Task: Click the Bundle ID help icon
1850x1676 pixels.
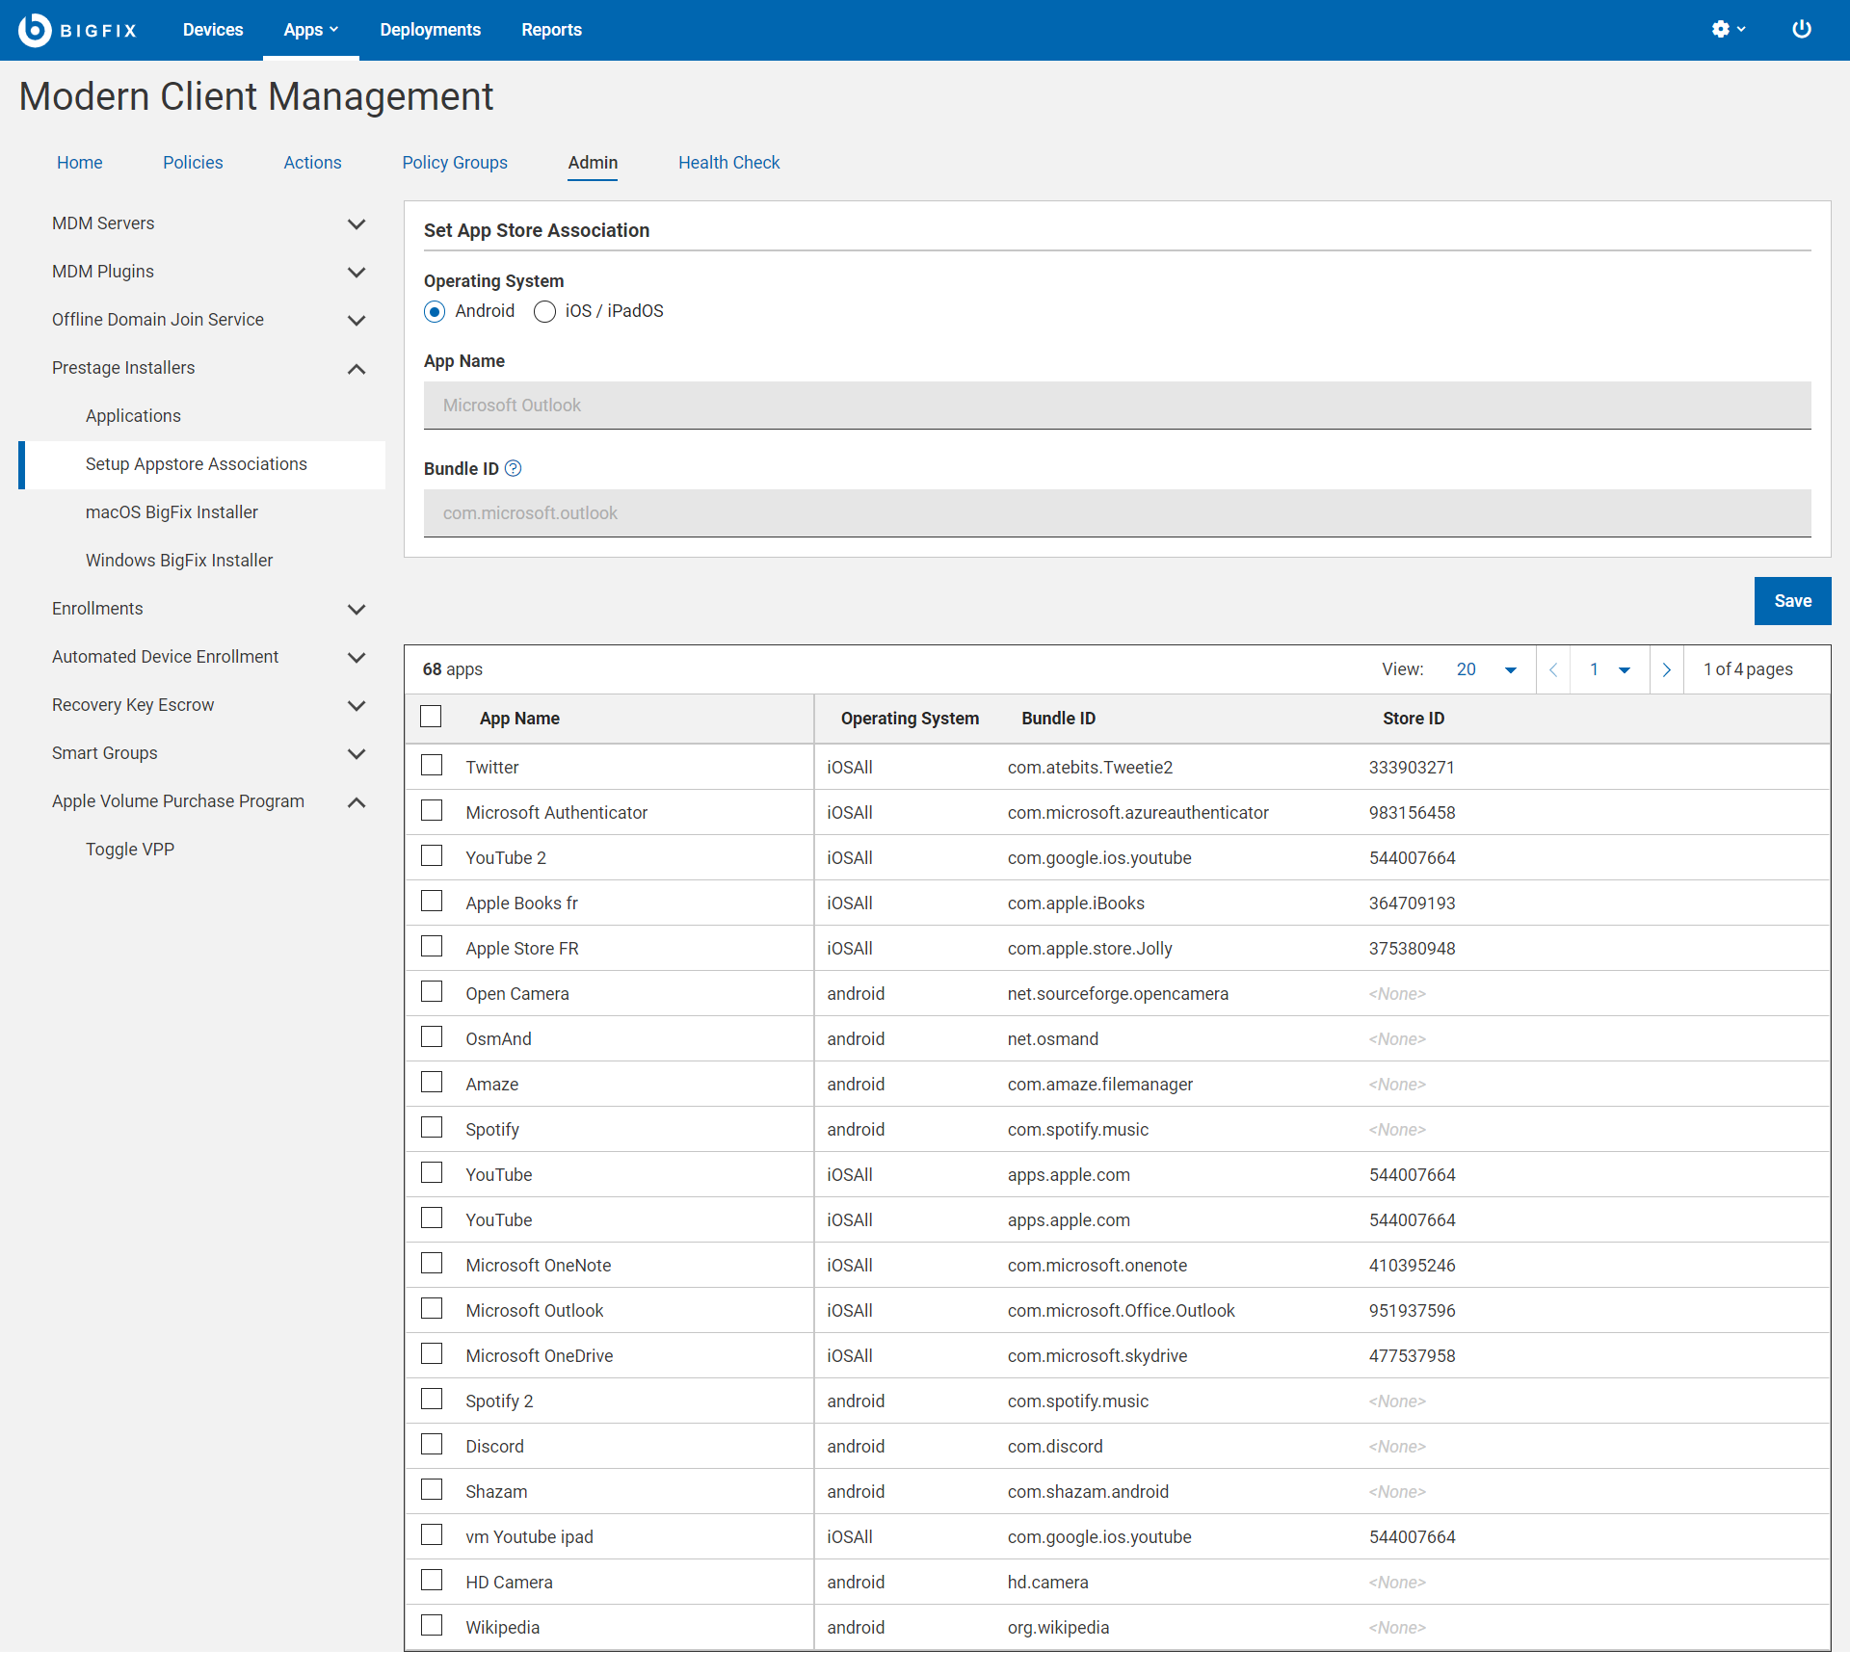Action: click(x=514, y=469)
